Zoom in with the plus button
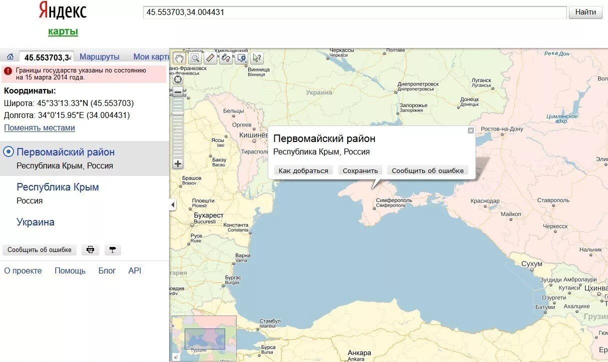608x362 pixels. tap(178, 163)
